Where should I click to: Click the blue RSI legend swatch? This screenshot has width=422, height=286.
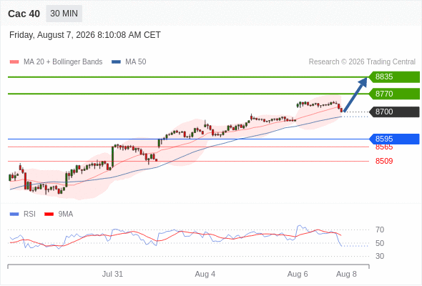click(x=14, y=214)
